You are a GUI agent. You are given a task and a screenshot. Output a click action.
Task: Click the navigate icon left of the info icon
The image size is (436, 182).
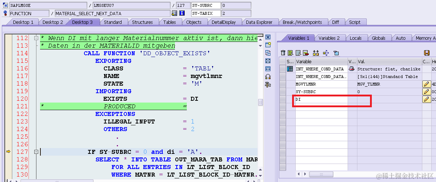pyautogui.click(x=175, y=13)
